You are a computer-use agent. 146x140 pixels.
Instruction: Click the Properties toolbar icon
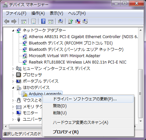pos(33,21)
